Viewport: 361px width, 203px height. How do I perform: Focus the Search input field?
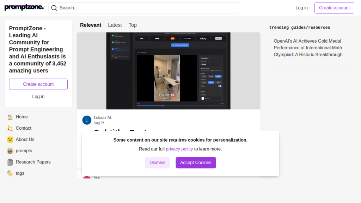(x=148, y=8)
